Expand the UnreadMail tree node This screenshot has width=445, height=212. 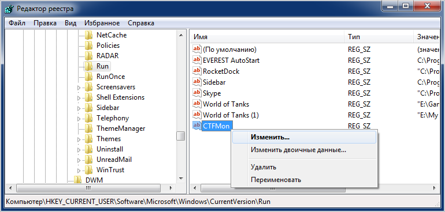[x=79, y=160]
